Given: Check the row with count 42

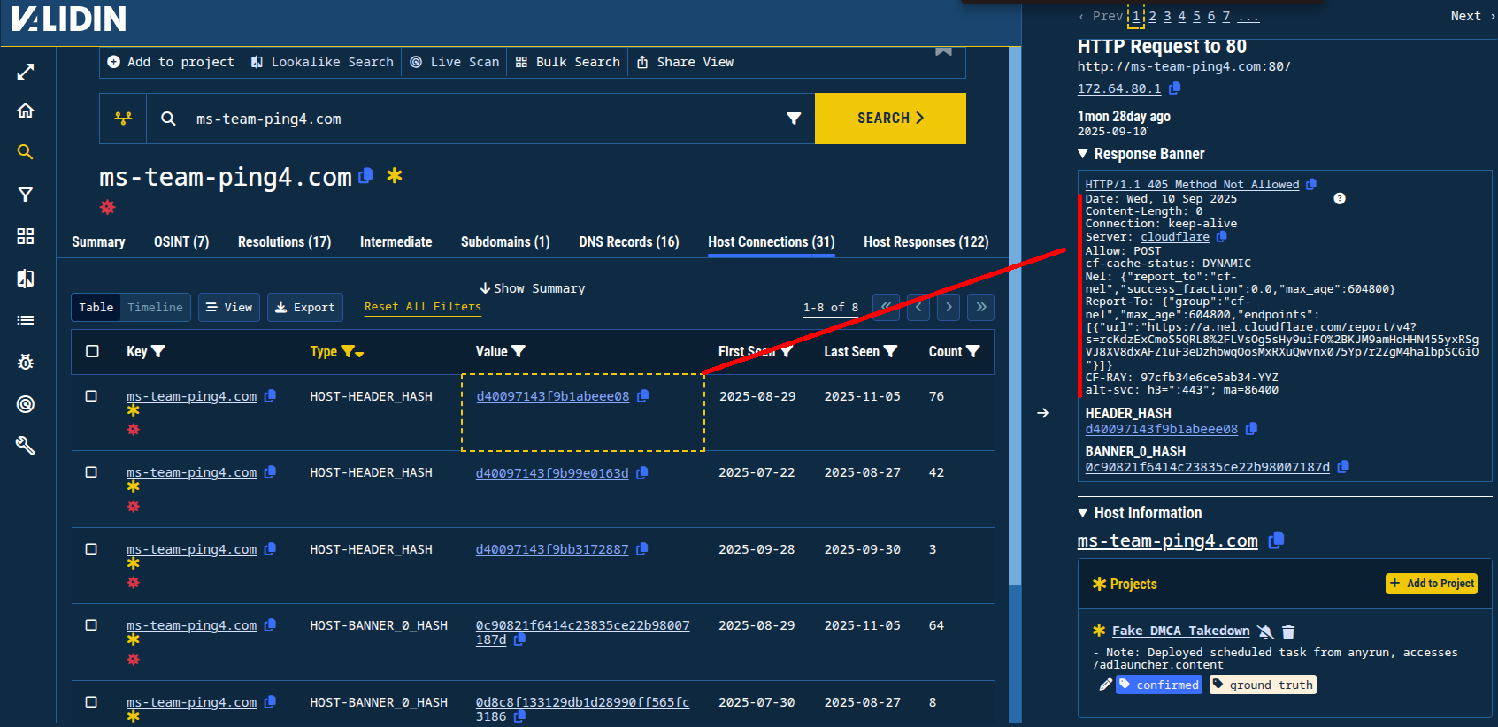Looking at the screenshot, I should click(x=91, y=472).
